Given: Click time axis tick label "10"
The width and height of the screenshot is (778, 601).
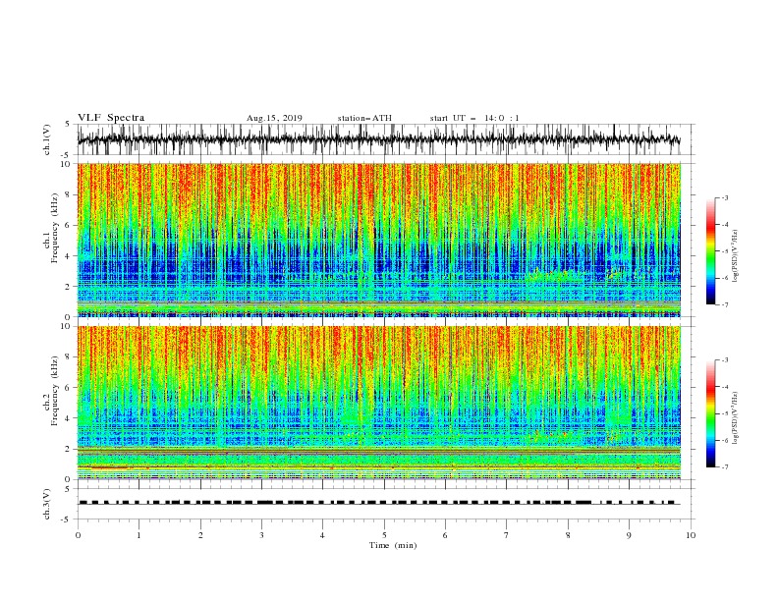Looking at the screenshot, I should [x=691, y=535].
